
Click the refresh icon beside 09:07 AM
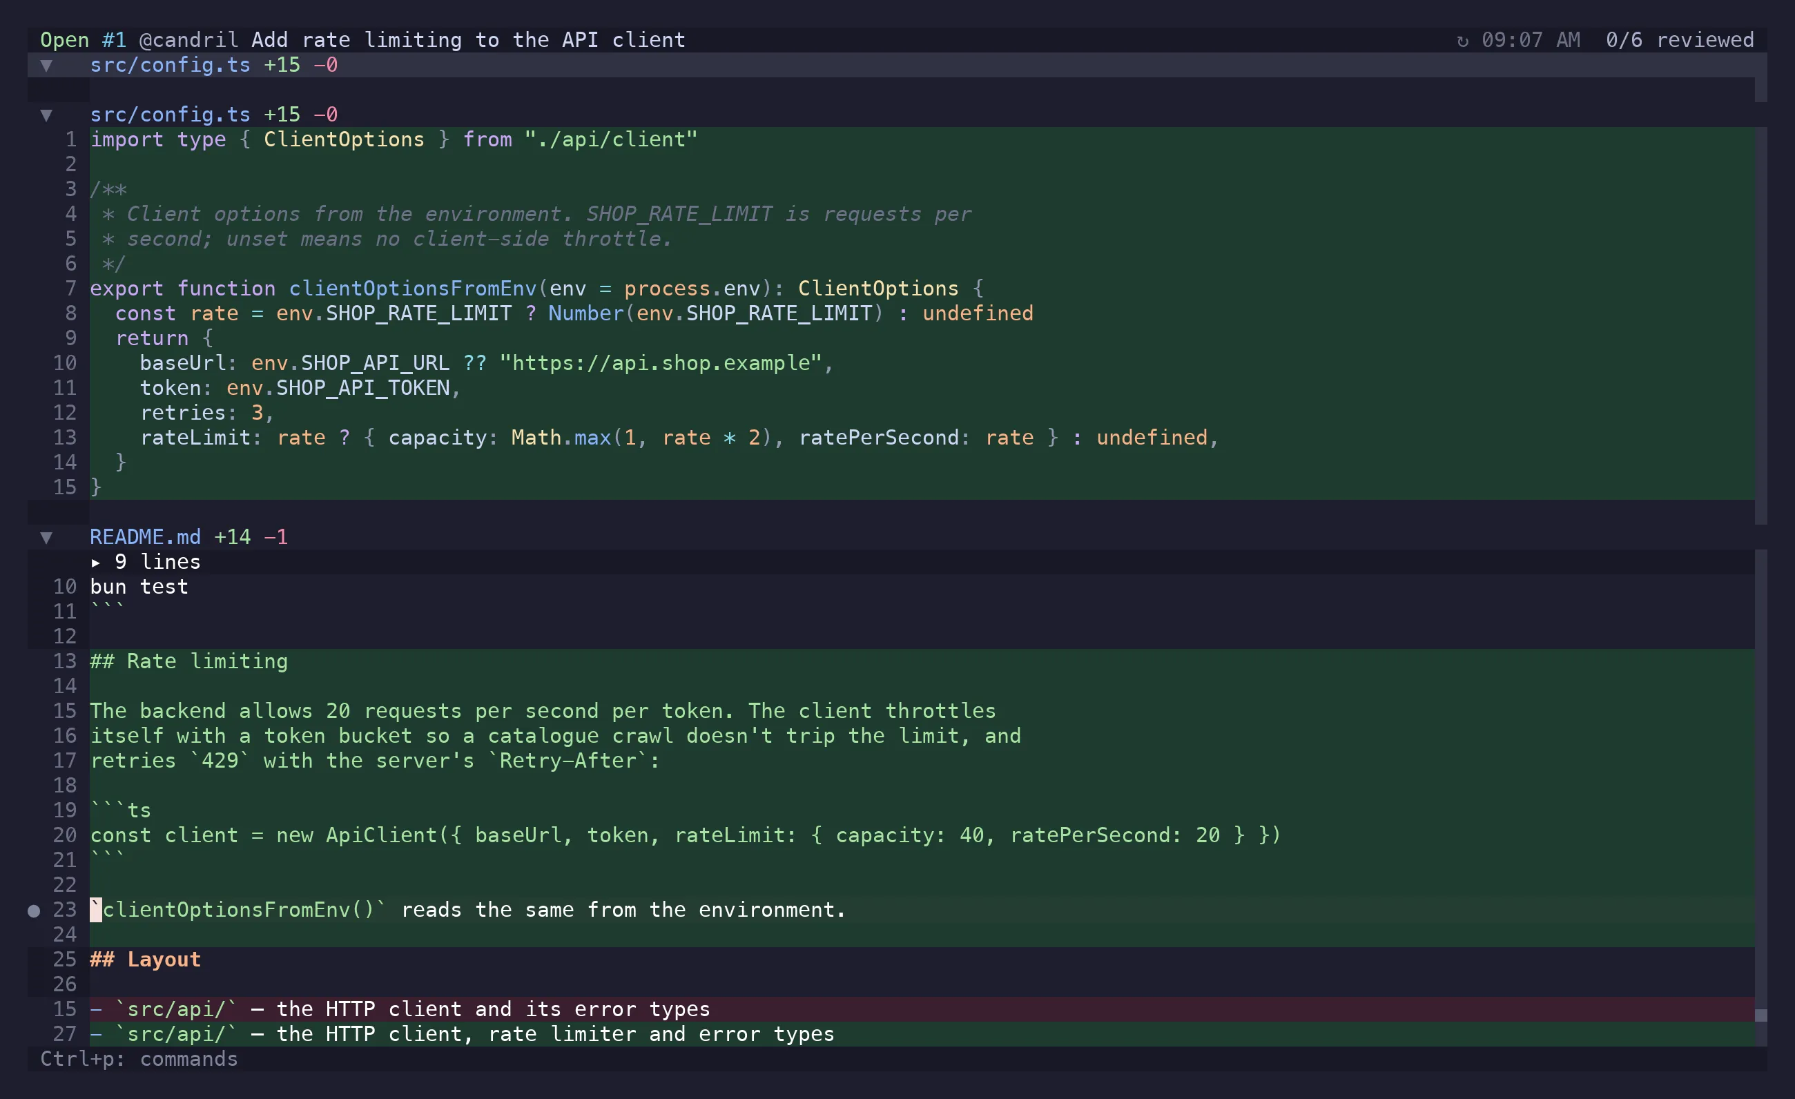(1462, 40)
